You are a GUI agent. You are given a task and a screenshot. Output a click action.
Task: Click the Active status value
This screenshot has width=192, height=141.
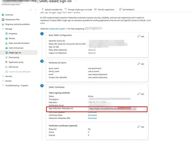pyautogui.click(x=91, y=96)
